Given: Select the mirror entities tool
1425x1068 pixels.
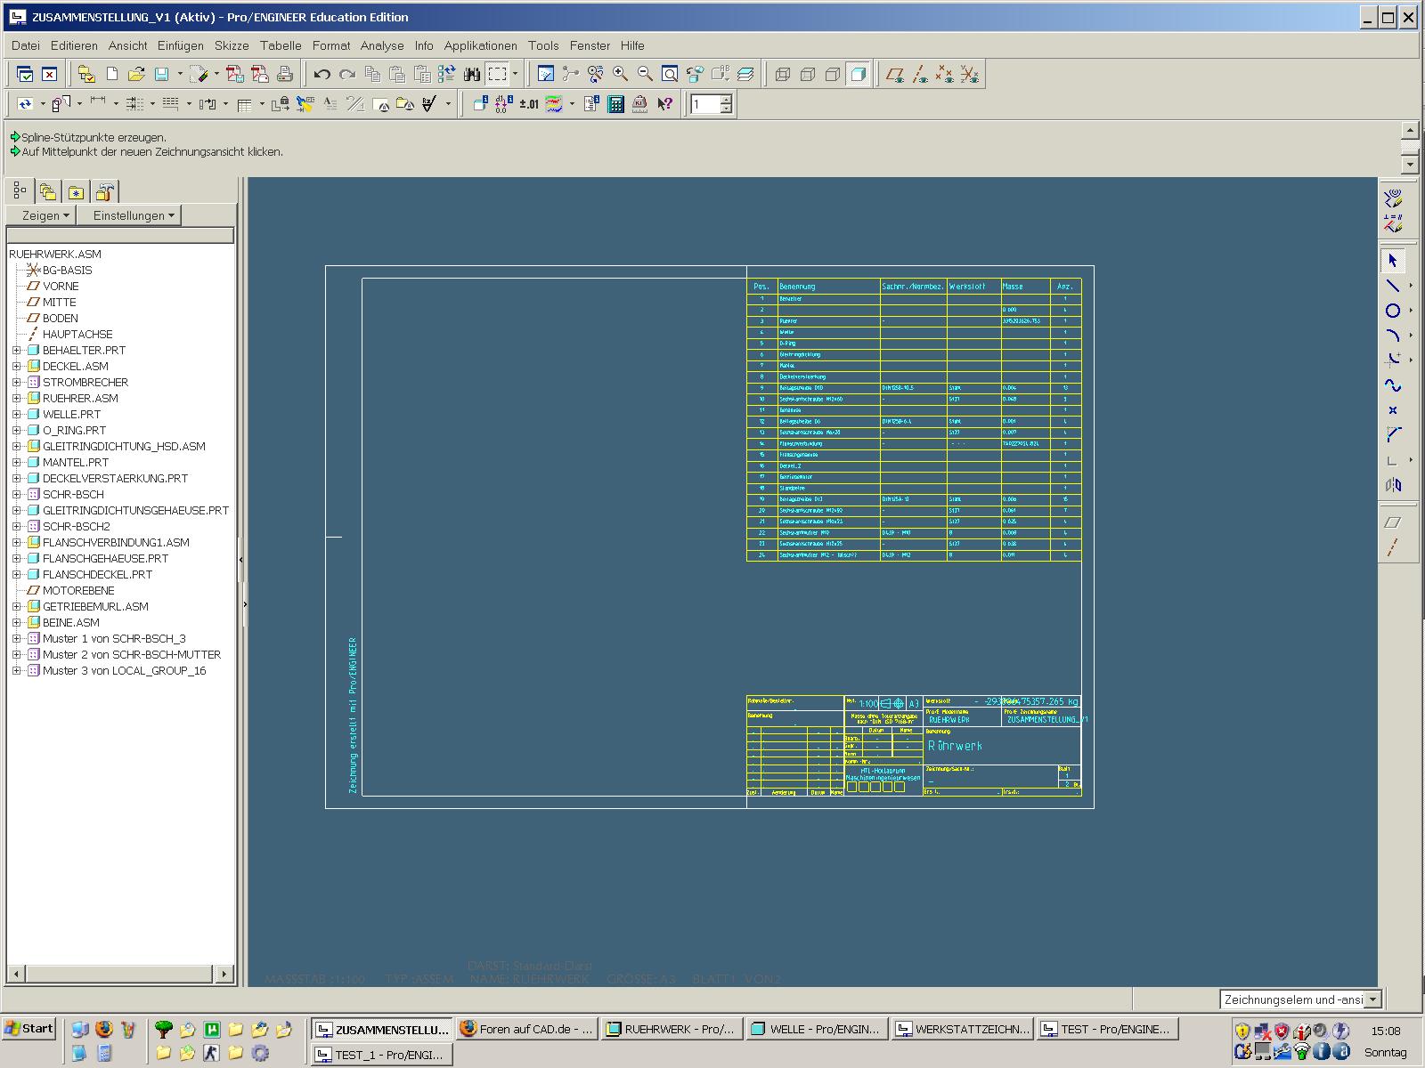Looking at the screenshot, I should pos(1393,485).
